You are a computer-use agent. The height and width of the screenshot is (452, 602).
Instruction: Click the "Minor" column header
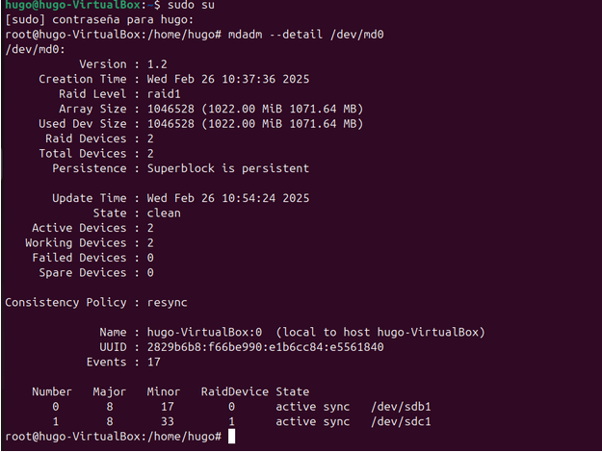tap(164, 391)
